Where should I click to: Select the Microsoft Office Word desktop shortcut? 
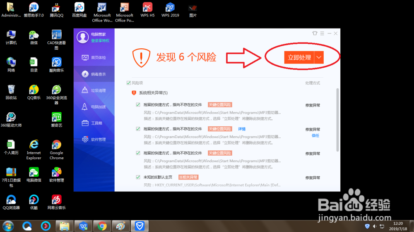click(102, 12)
